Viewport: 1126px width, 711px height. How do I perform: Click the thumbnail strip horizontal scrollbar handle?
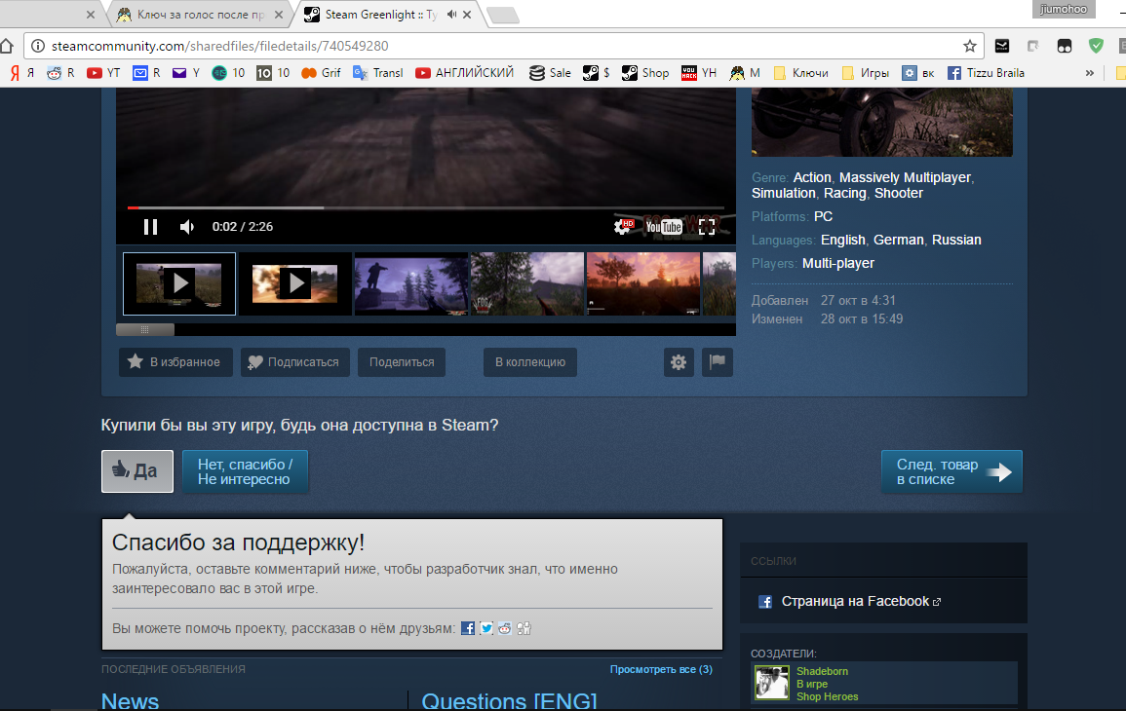click(x=145, y=329)
